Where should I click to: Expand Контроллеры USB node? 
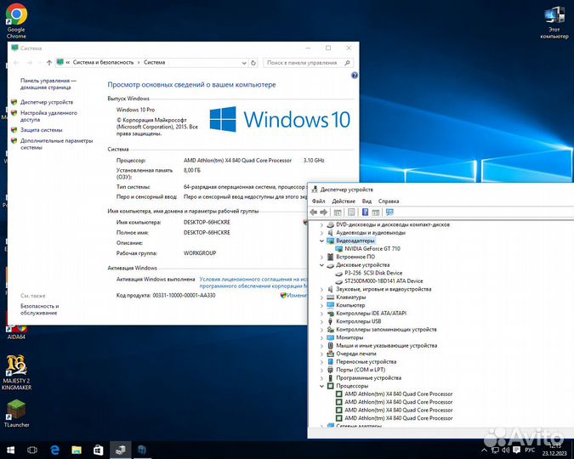pos(321,321)
